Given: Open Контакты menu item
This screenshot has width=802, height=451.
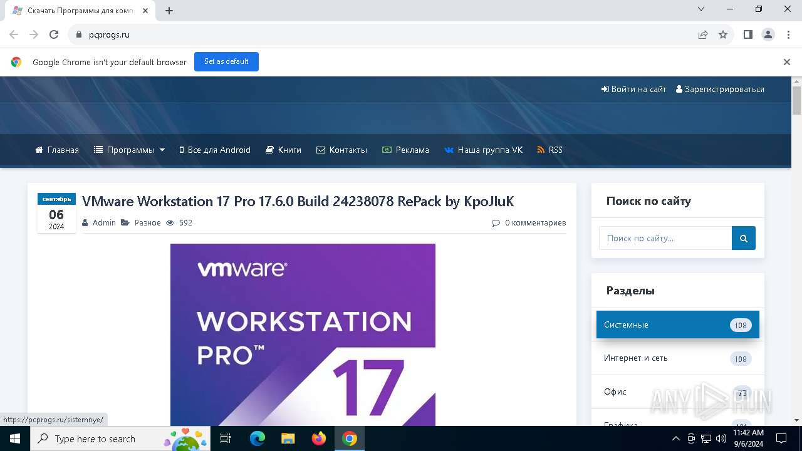Looking at the screenshot, I should [x=342, y=150].
